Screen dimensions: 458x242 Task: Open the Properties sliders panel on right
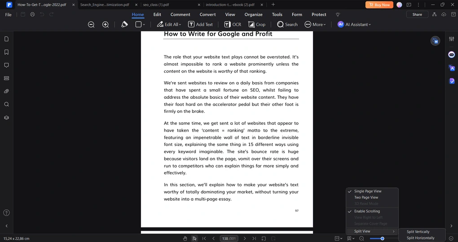pos(452,39)
